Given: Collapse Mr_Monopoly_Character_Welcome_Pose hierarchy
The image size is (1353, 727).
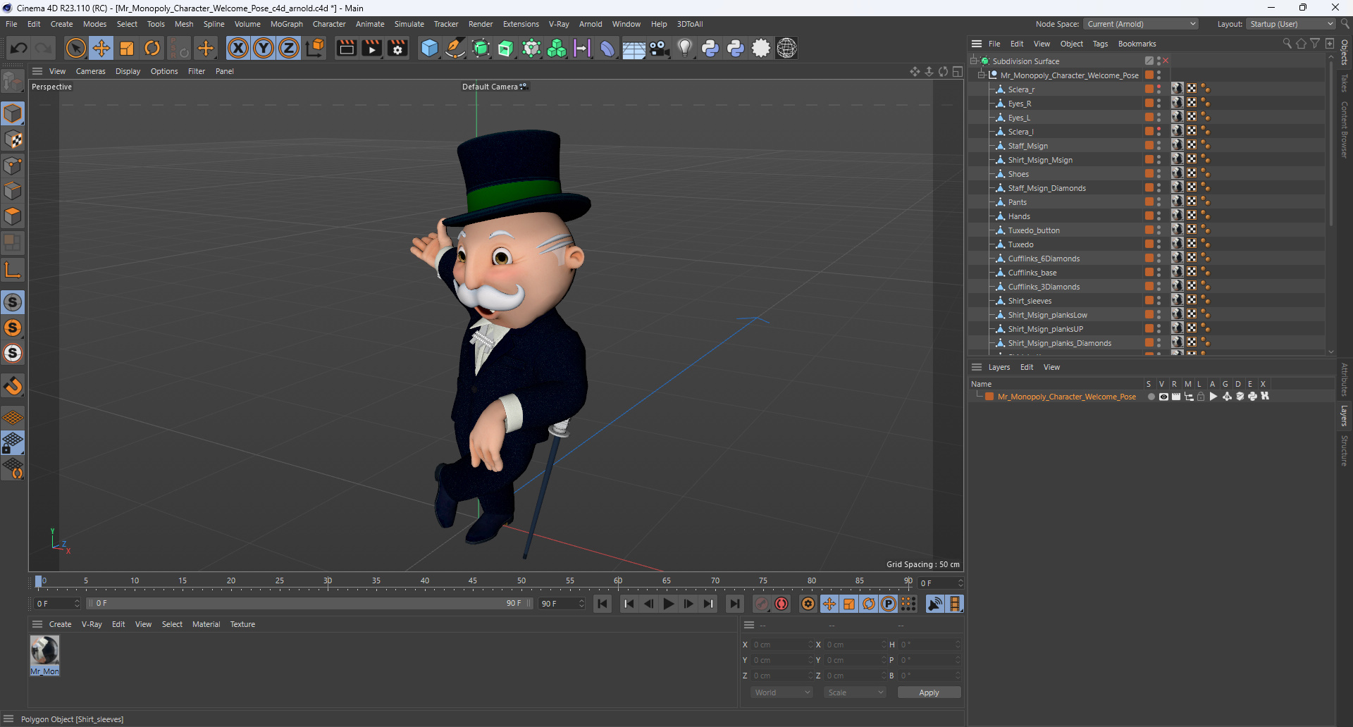Looking at the screenshot, I should pos(982,75).
